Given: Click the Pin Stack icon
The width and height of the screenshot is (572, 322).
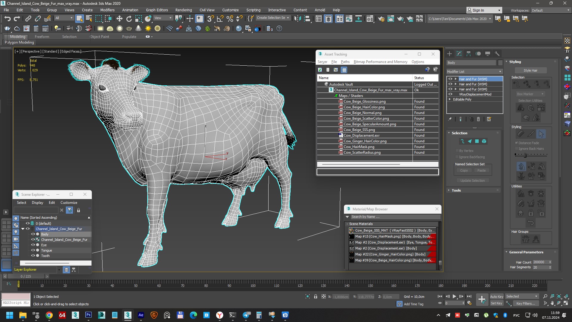Looking at the screenshot, I should tap(450, 119).
